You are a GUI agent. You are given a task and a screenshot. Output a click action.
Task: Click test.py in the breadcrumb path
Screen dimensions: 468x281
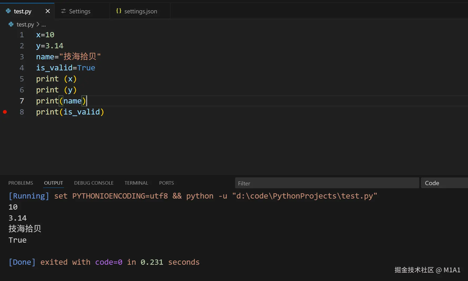coord(25,24)
